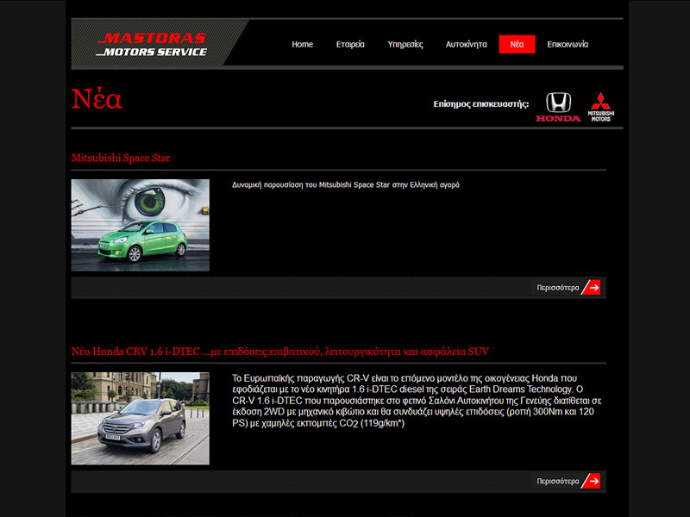Click the Δυναμική παρουσίαση Space Star description text
This screenshot has height=517, width=690.
[346, 184]
